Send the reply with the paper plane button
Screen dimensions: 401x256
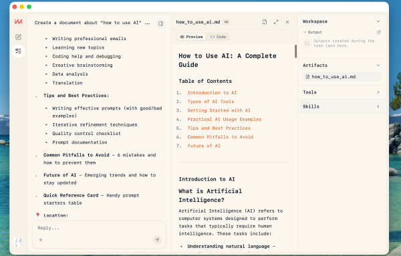point(157,240)
